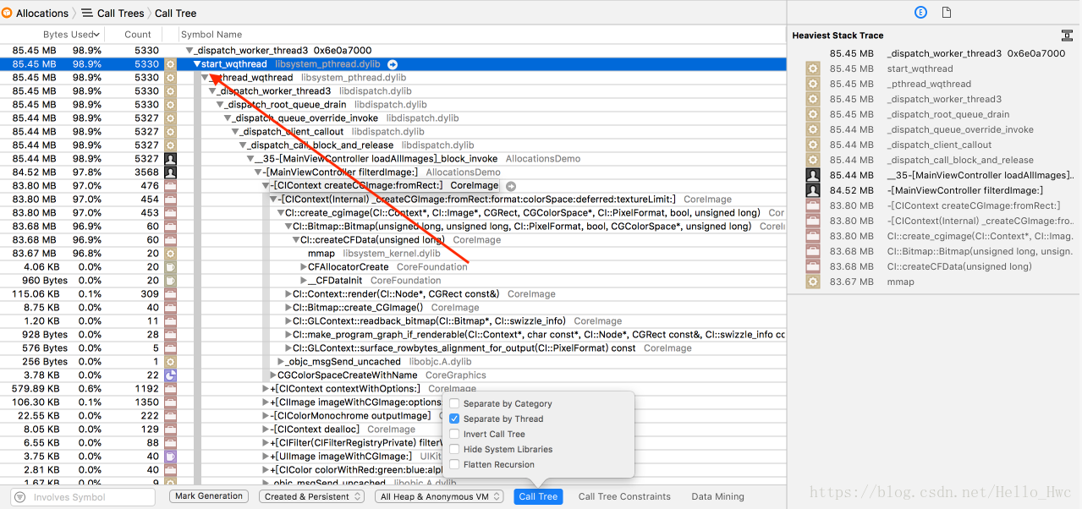Image resolution: width=1082 pixels, height=509 pixels.
Task: Enable Flatten Recursion checkbox
Action: [454, 465]
